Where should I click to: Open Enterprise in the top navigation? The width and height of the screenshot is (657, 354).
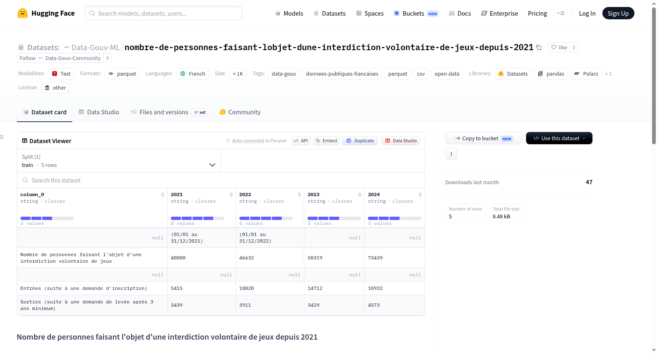pyautogui.click(x=499, y=13)
